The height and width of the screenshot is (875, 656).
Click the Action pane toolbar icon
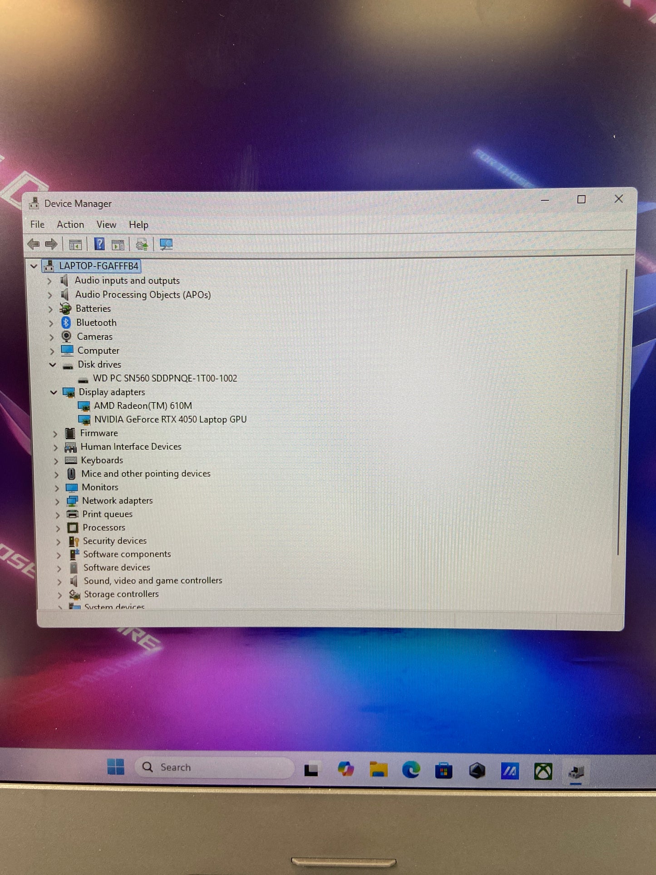tap(118, 245)
